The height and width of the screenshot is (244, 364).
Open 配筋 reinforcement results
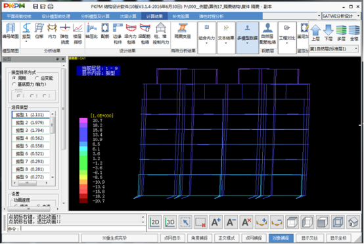pos(105,31)
